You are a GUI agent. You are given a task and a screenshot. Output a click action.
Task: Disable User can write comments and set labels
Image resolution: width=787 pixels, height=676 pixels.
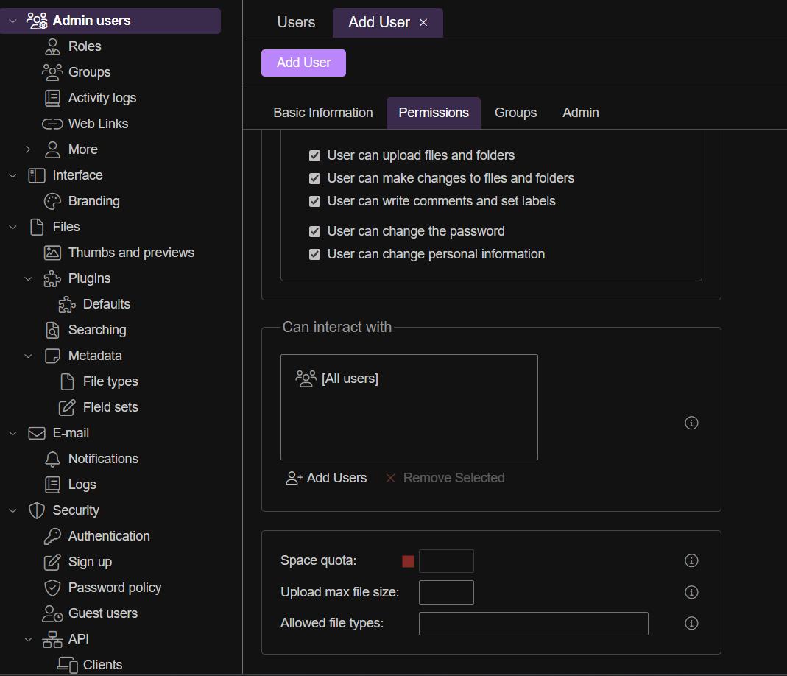[x=314, y=202]
